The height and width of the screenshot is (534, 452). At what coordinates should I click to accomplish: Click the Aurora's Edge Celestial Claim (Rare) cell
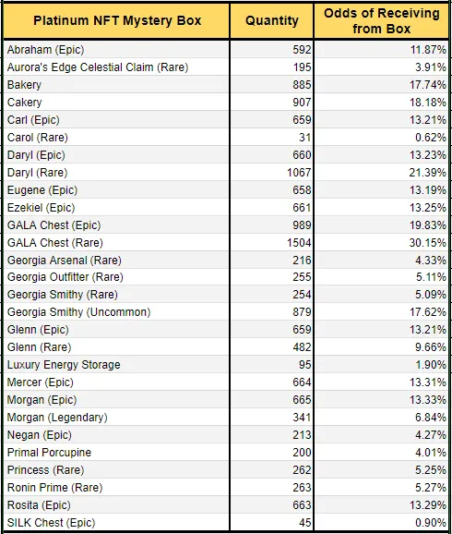[x=116, y=67]
